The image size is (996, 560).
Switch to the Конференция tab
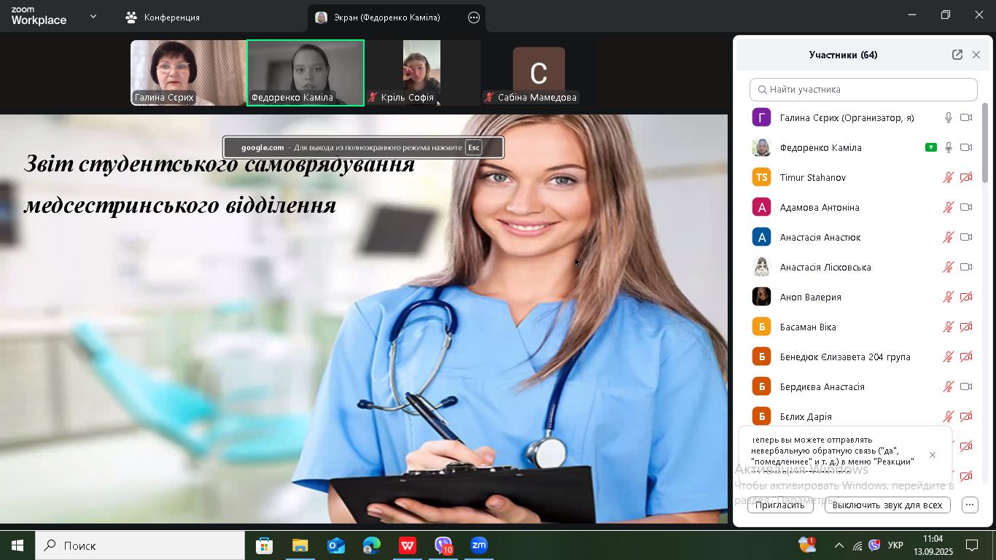click(x=163, y=17)
